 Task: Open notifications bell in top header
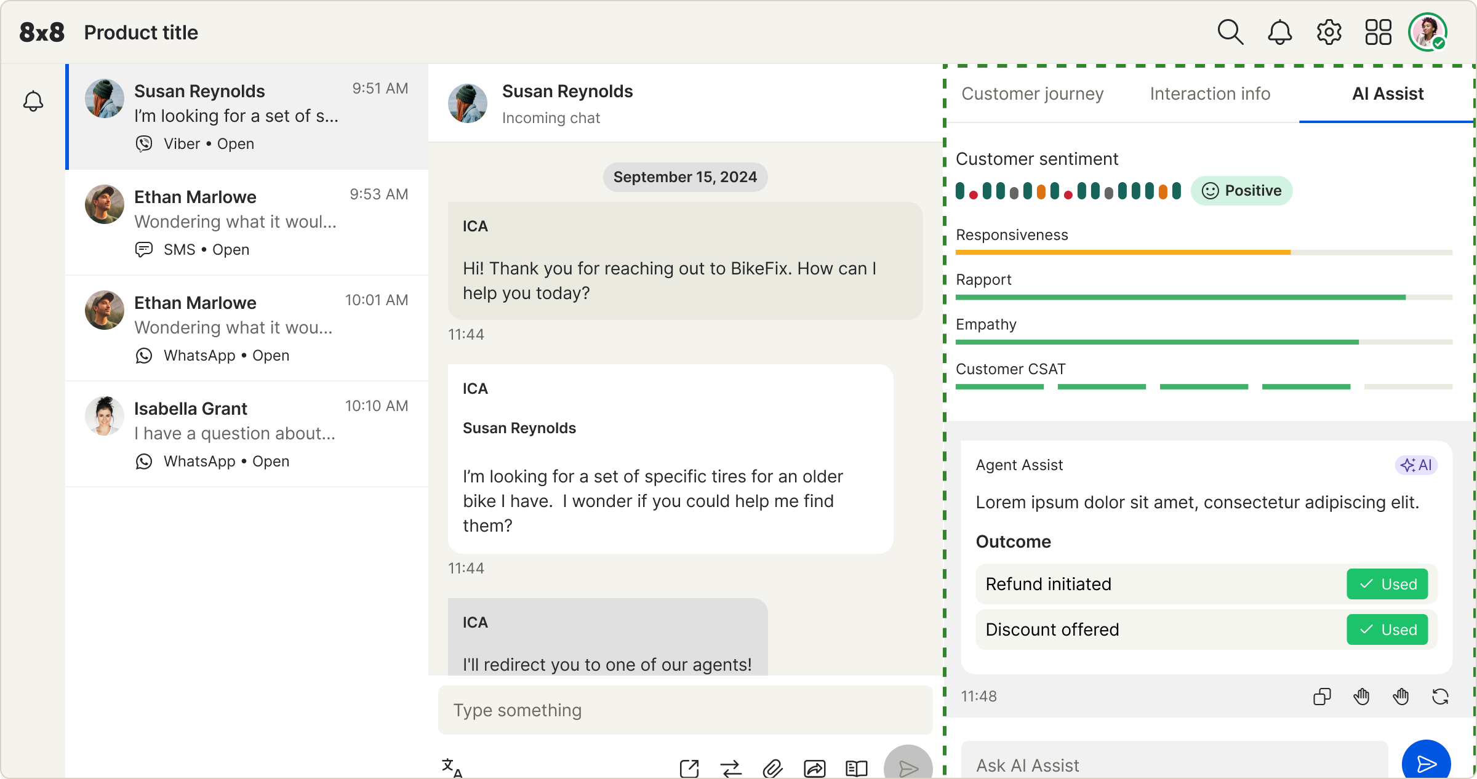coord(1279,32)
